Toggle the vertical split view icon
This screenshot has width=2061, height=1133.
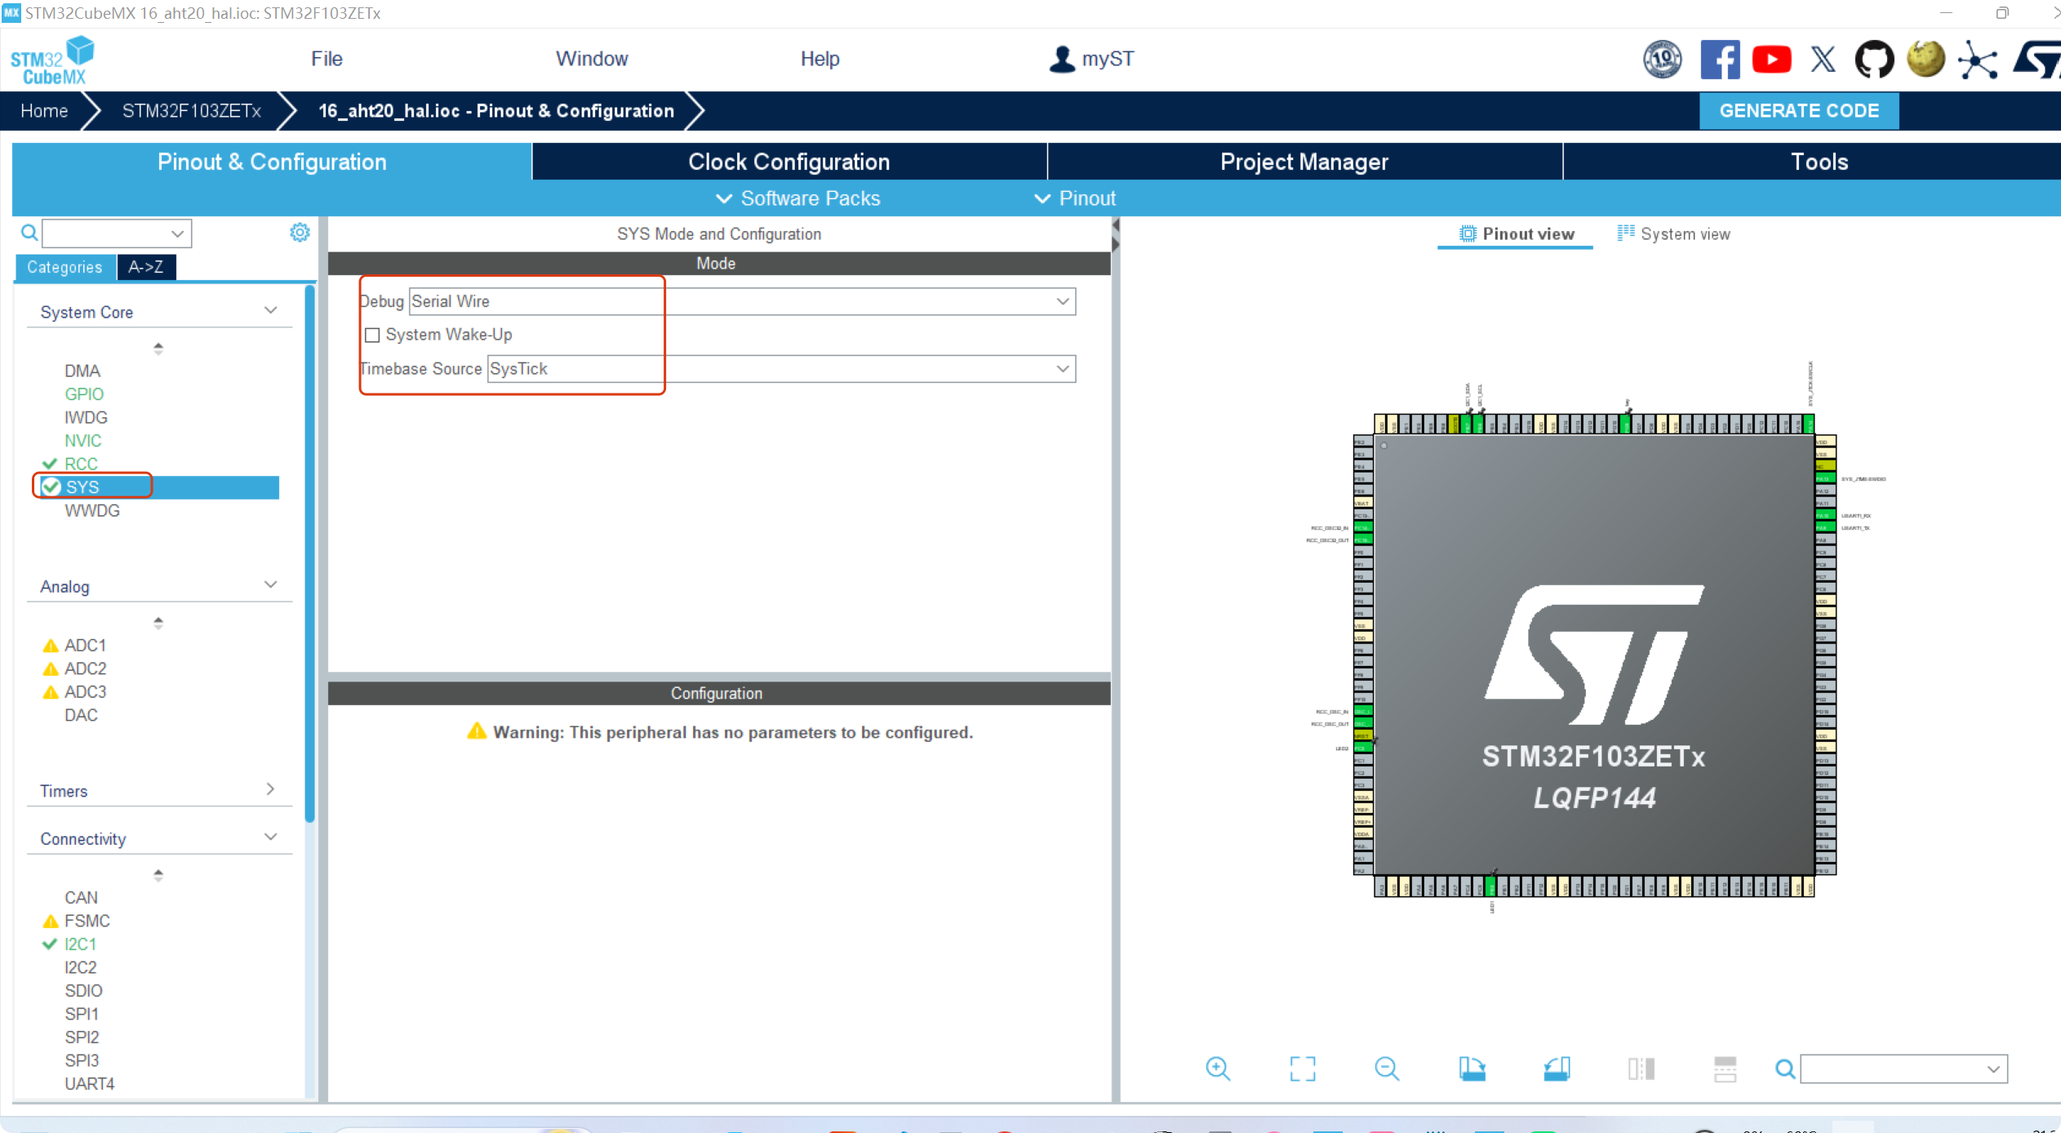1641,1069
